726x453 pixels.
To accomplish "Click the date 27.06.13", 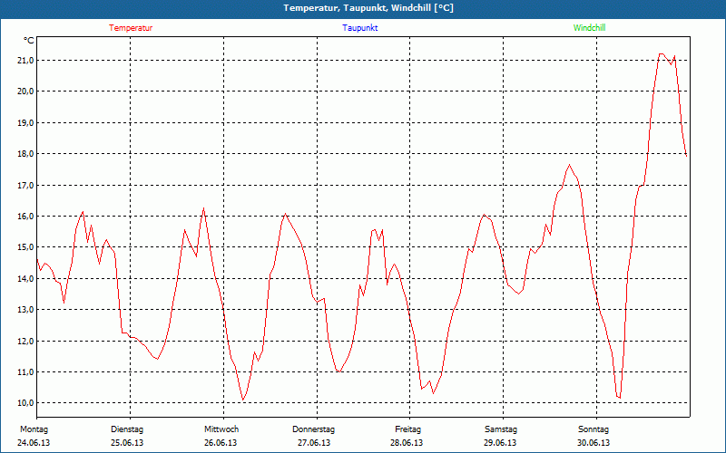I will click(x=314, y=443).
